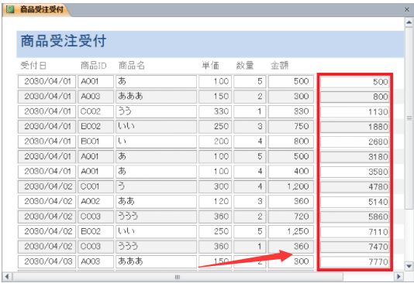Select running total field showing 3180
Image resolution: width=414 pixels, height=283 pixels.
pyautogui.click(x=354, y=157)
